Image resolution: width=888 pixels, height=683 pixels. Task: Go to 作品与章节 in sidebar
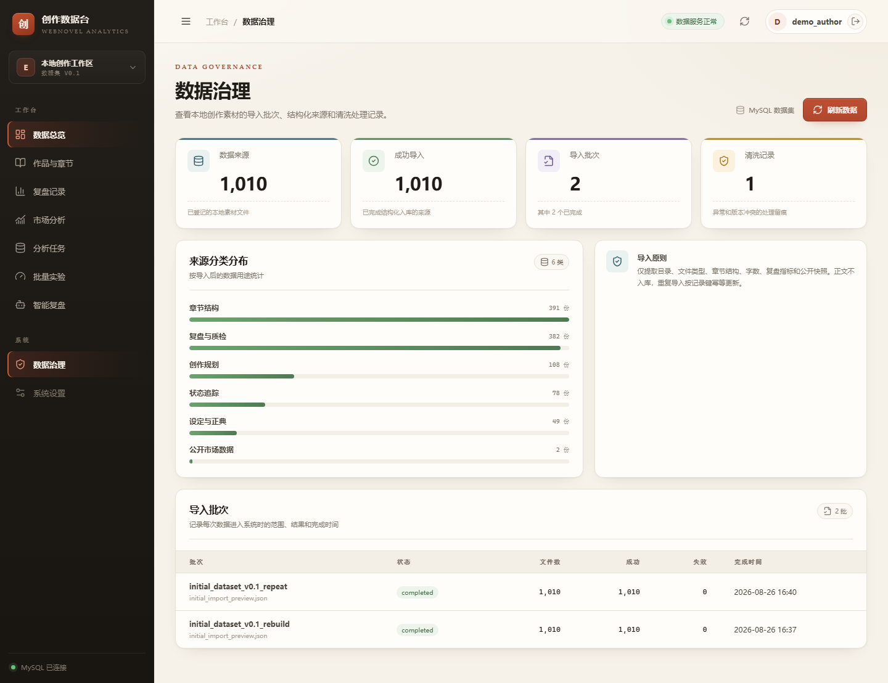coord(77,163)
